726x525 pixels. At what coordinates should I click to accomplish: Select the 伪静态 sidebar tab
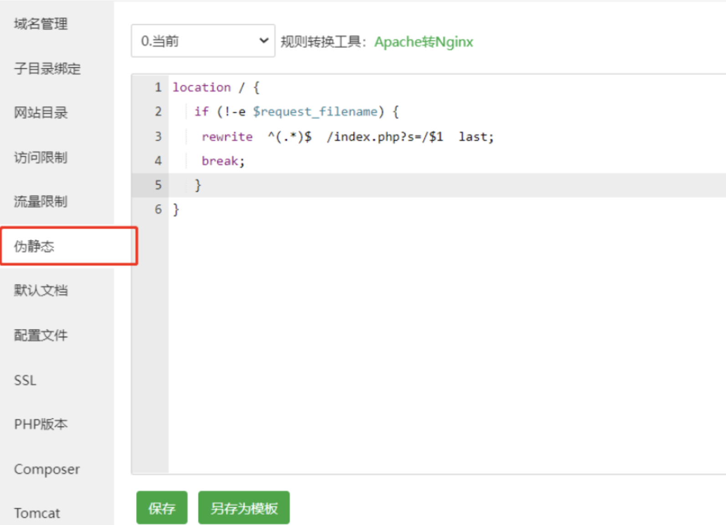click(35, 246)
